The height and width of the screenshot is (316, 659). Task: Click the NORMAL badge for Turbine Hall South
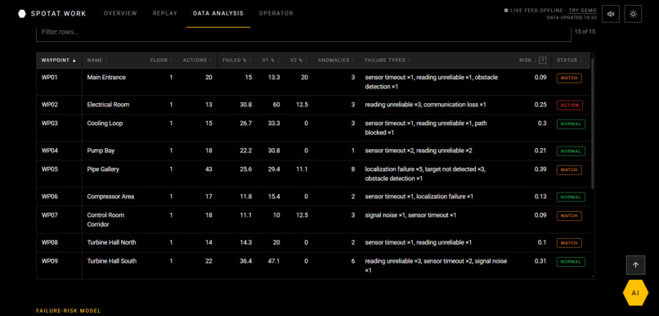pyautogui.click(x=571, y=262)
